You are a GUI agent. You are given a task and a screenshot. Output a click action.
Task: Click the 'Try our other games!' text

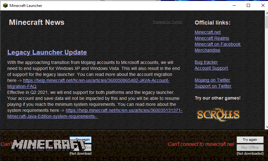[217, 98]
